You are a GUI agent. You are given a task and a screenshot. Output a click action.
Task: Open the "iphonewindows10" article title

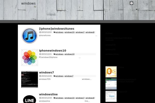(53, 50)
